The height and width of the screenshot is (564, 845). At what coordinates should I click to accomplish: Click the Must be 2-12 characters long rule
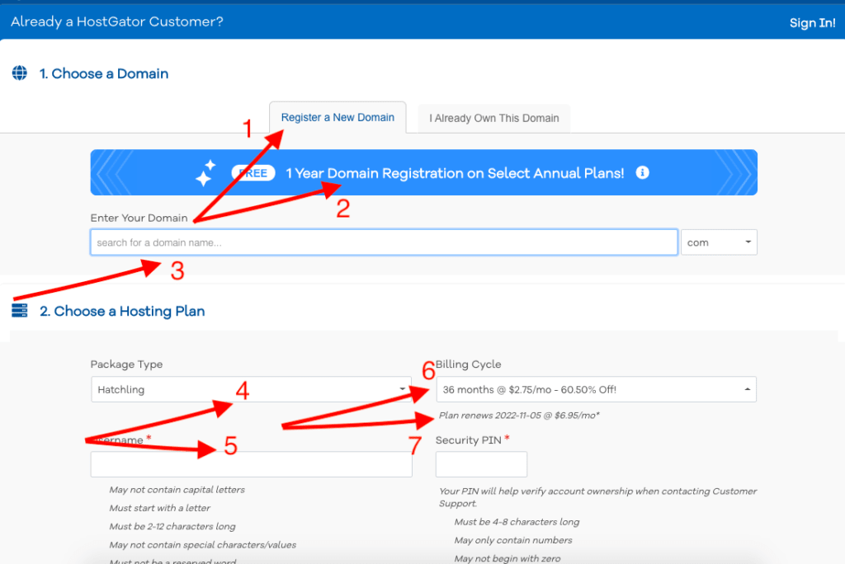(172, 526)
